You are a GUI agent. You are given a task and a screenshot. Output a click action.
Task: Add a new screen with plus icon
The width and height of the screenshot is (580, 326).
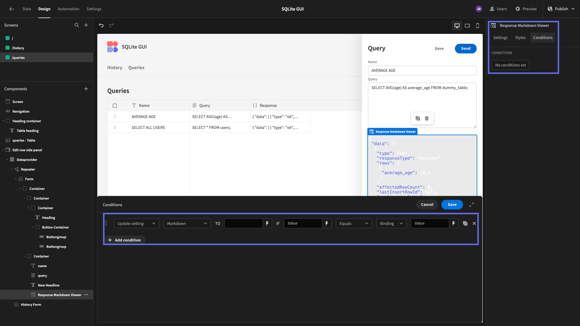86,25
